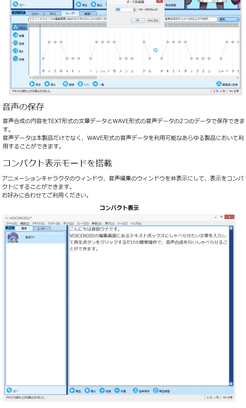Click inside the main text editing area
The height and width of the screenshot is (408, 246).
click(149, 306)
